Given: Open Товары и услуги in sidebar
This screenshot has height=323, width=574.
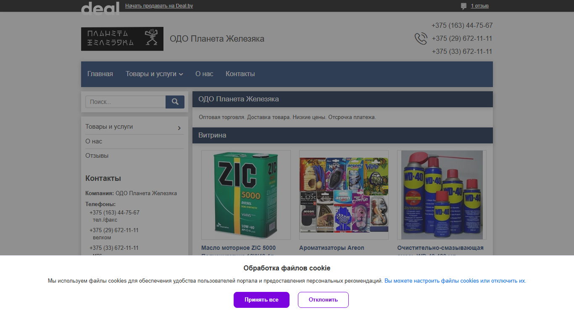Looking at the screenshot, I should [x=109, y=127].
